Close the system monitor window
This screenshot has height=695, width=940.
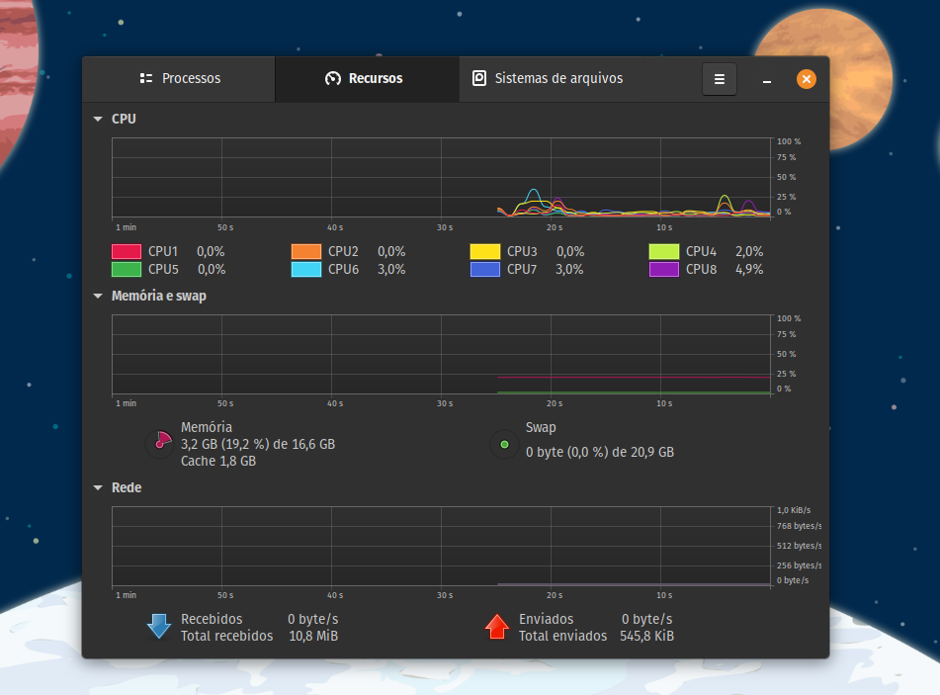807,79
